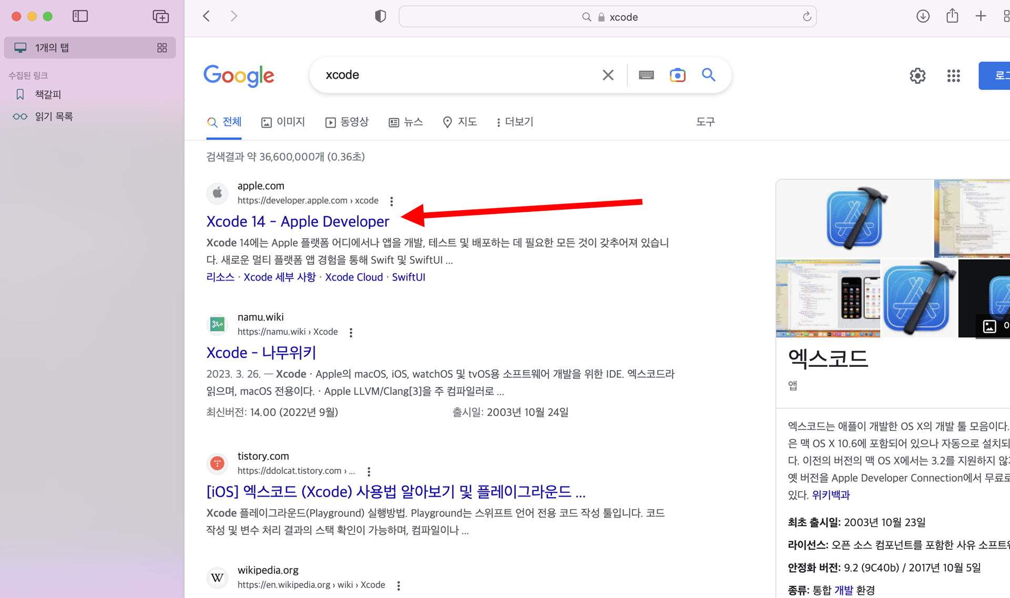The height and width of the screenshot is (598, 1010).
Task: Open Xcode 14 - Apple Developer link
Action: (298, 221)
